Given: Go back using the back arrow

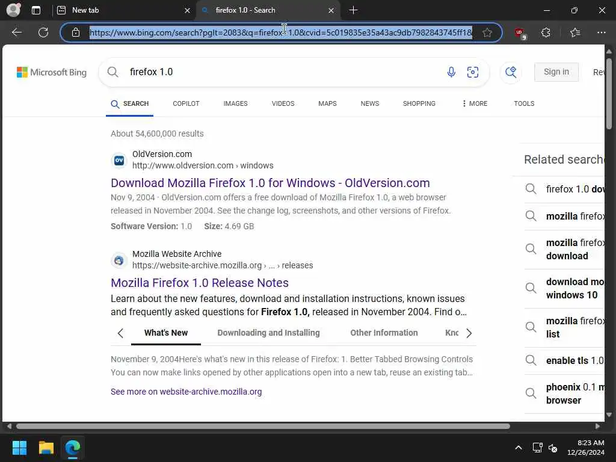Looking at the screenshot, I should tap(17, 32).
